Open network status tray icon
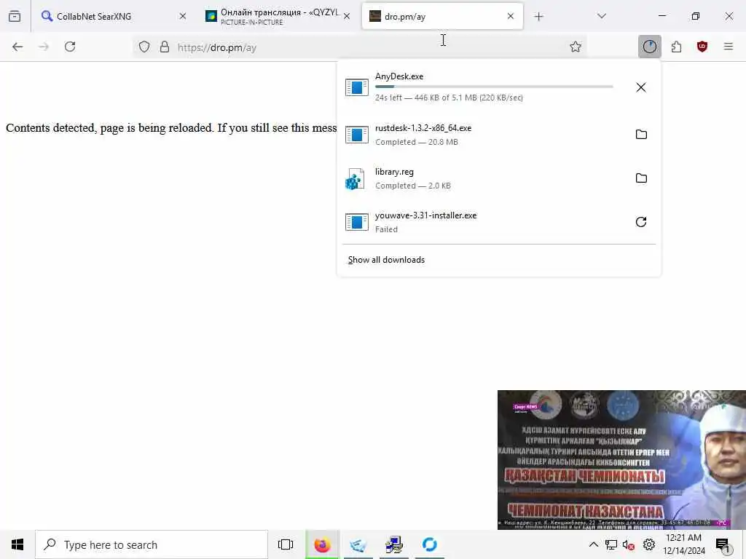The width and height of the screenshot is (746, 559). 611,544
